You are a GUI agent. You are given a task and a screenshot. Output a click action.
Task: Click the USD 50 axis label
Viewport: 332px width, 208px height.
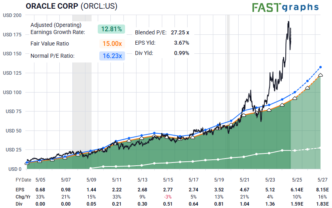pyautogui.click(x=13, y=131)
